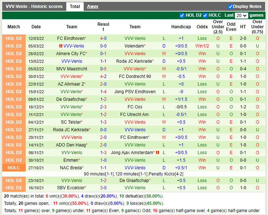Viewport: 268px width, 215px height.
Task: Click De Graafschap in 09/01/22 row
Action: (71, 99)
